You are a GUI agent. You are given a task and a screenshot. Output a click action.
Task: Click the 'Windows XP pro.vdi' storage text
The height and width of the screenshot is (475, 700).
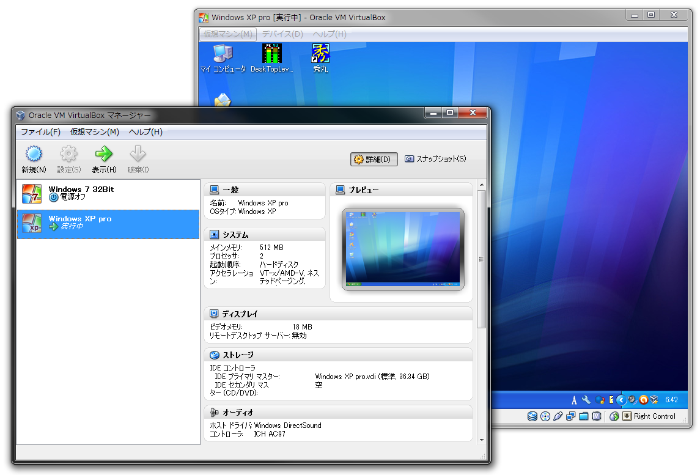coord(372,377)
